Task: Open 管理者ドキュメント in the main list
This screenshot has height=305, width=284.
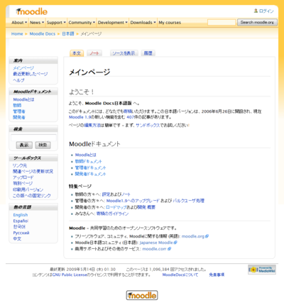Action: click(90, 167)
